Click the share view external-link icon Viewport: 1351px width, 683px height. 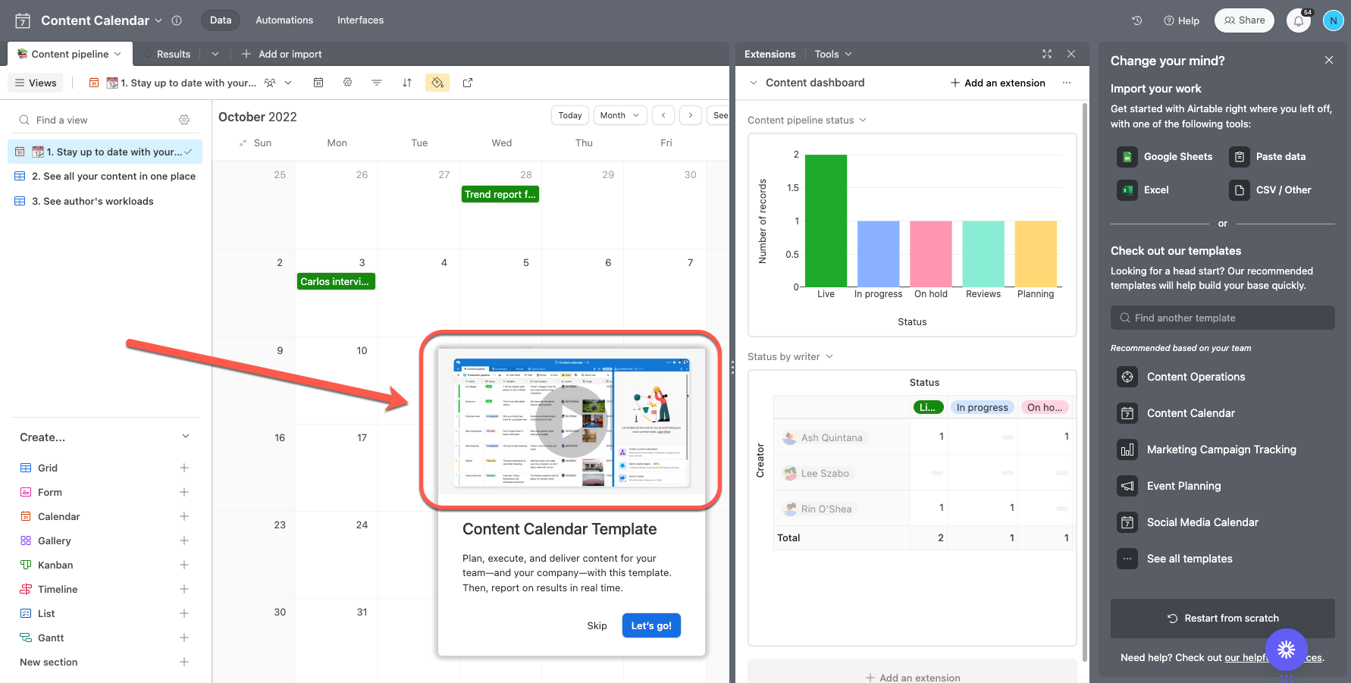coord(468,83)
